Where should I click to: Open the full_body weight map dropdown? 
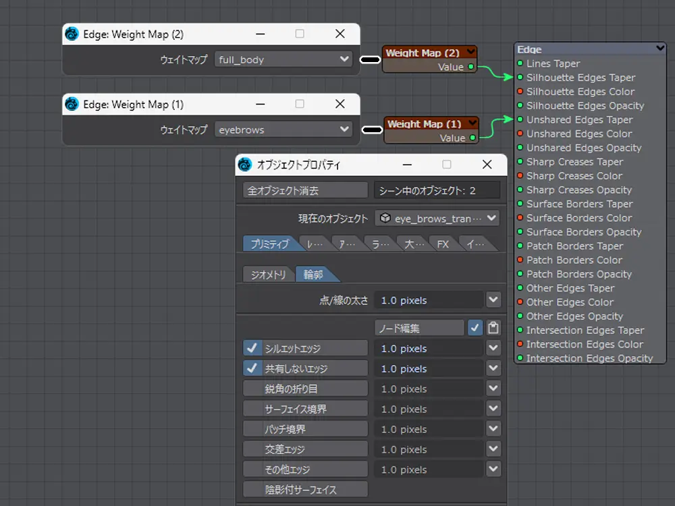(x=283, y=59)
